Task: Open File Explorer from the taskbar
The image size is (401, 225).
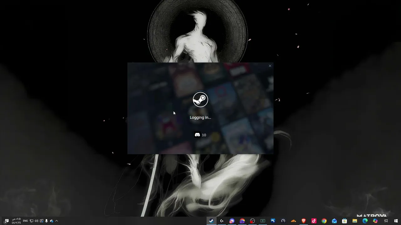Action: (x=355, y=221)
